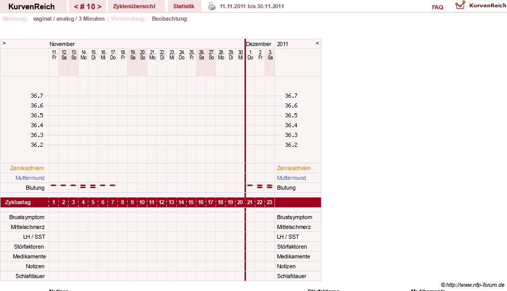This screenshot has height=291, width=507.
Task: Click the left Störfaktoren row label
Action: (x=29, y=247)
